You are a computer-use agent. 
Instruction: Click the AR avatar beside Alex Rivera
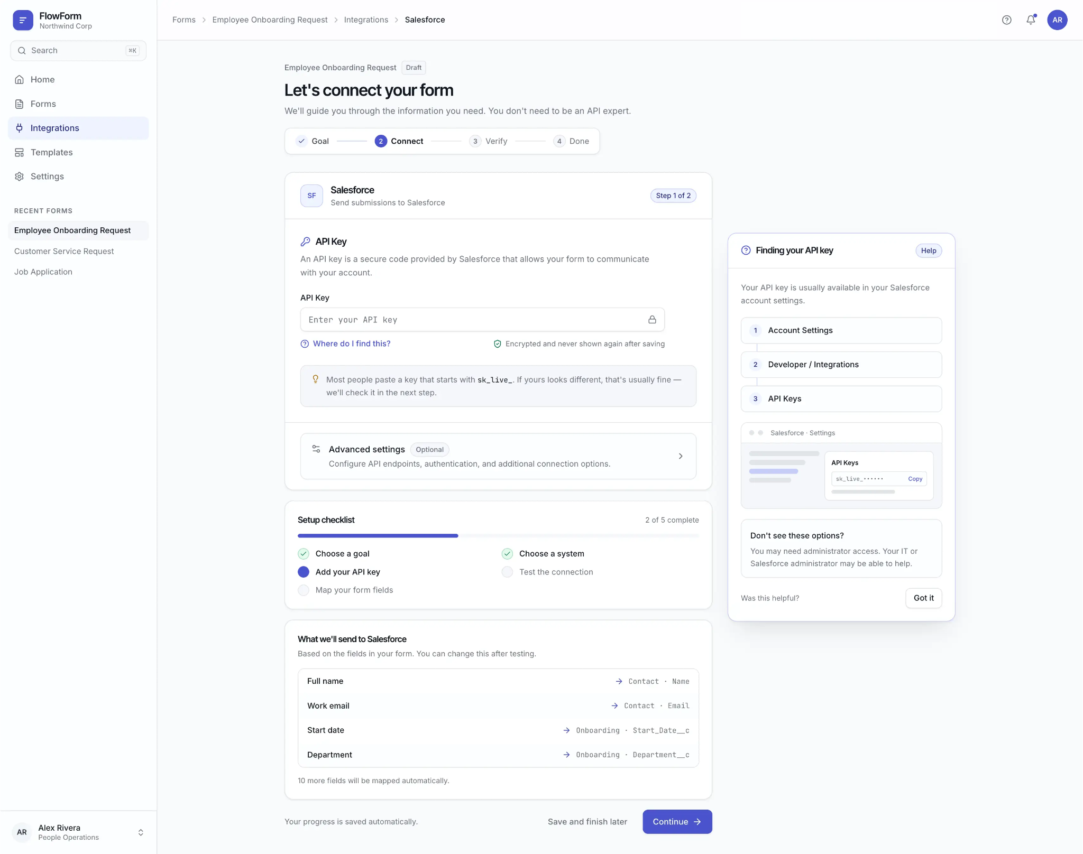click(x=22, y=832)
